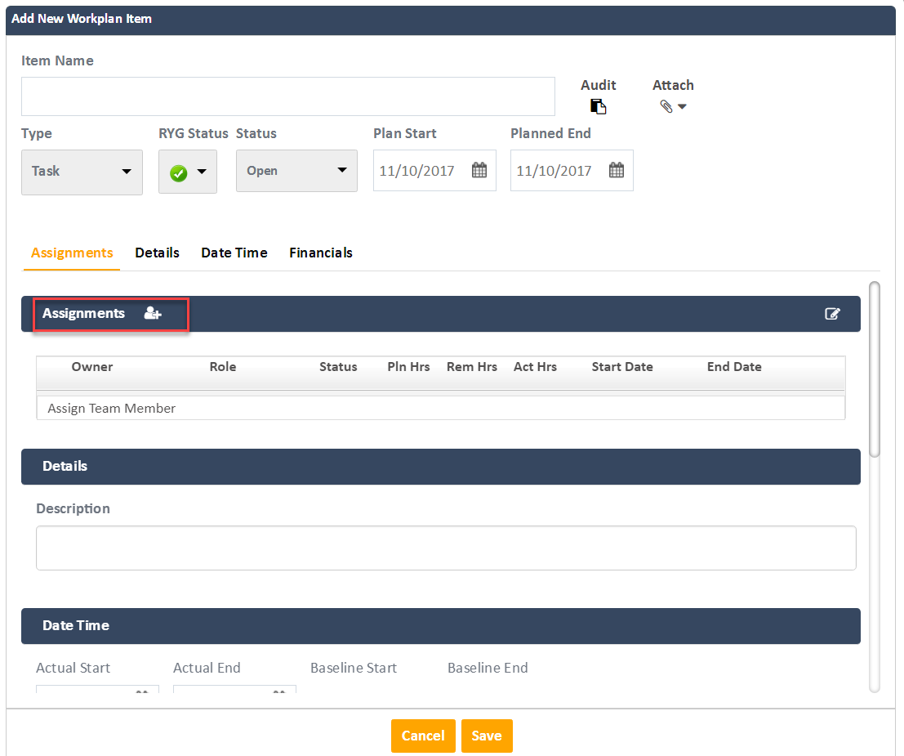The width and height of the screenshot is (904, 756).
Task: Click the add team member icon in Assignments header
Action: click(152, 313)
